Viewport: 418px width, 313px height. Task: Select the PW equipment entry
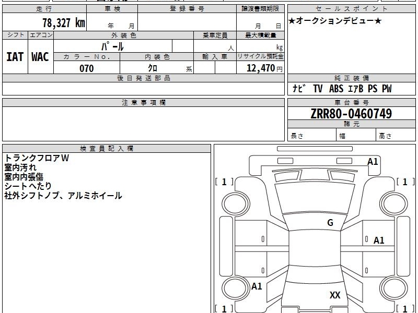[x=387, y=88]
